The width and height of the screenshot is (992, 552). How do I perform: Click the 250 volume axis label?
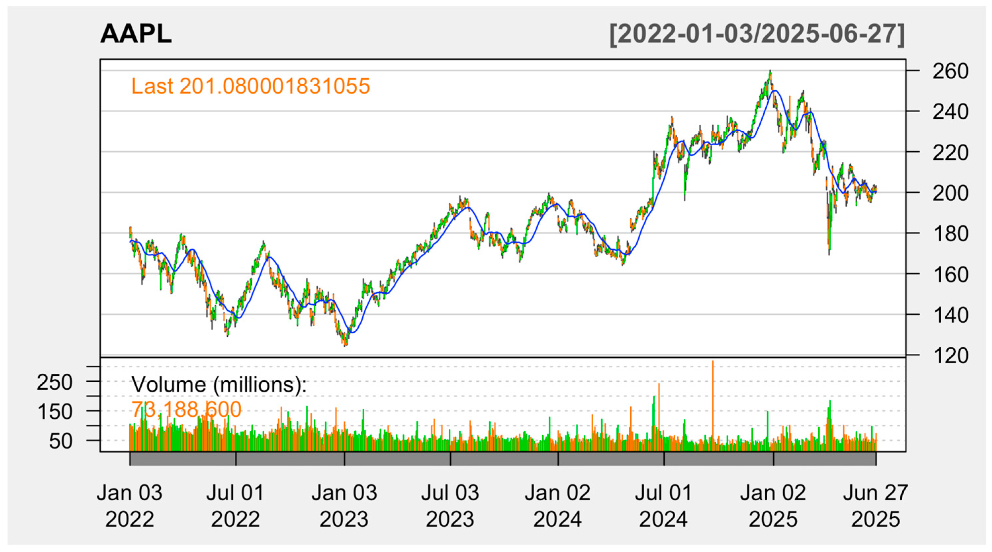pyautogui.click(x=54, y=383)
